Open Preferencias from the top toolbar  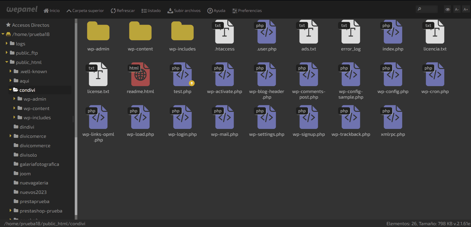pyautogui.click(x=247, y=11)
